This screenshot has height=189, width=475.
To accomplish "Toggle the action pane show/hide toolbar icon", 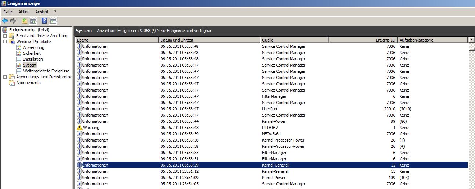I will tap(53, 21).
